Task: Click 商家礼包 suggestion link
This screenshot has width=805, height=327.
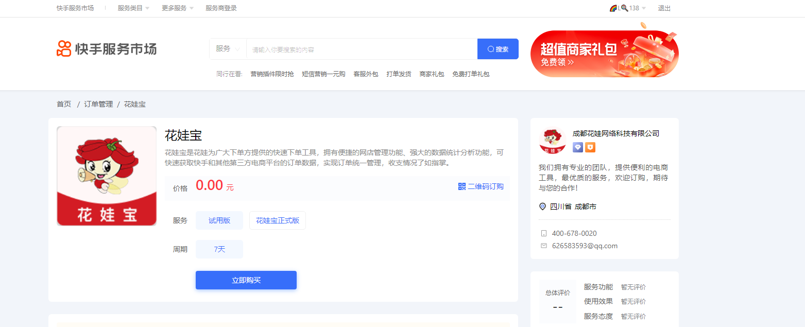Action: point(432,74)
